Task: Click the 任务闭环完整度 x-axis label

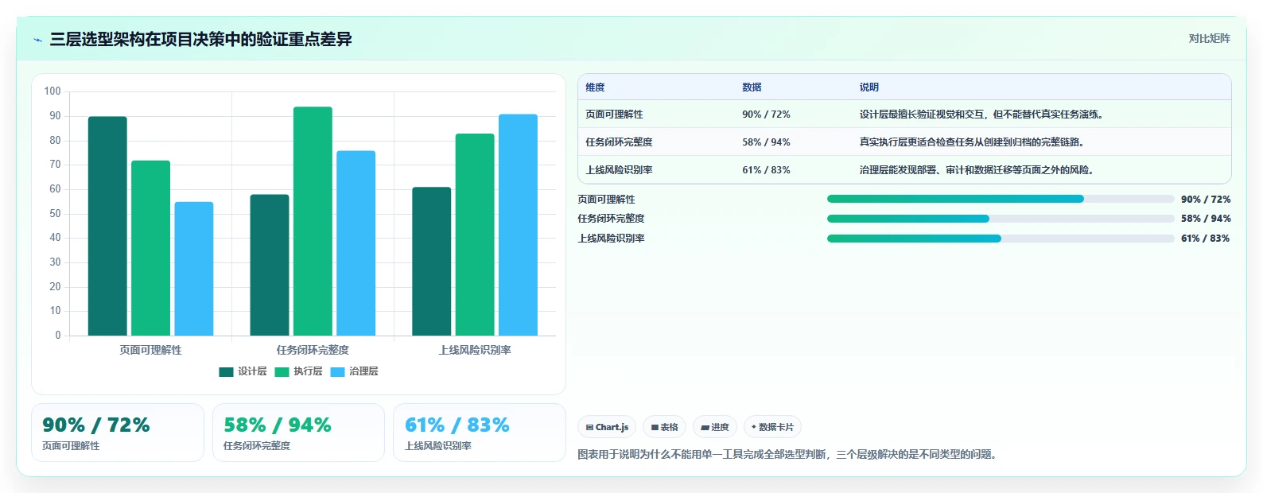Action: click(313, 350)
